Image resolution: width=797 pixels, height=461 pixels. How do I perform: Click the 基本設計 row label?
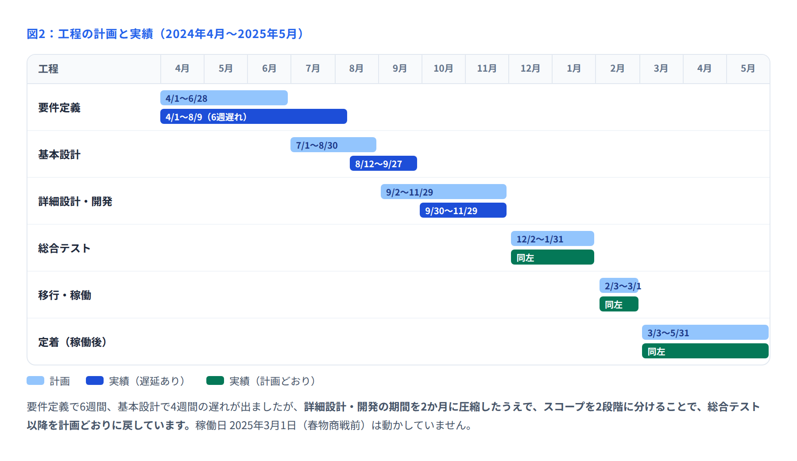click(x=59, y=155)
